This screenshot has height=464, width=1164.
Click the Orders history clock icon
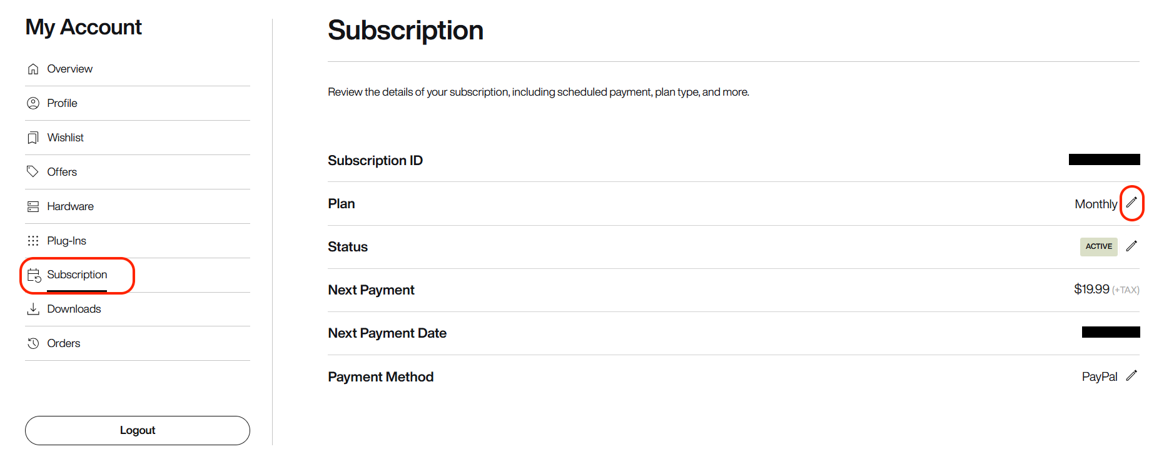(x=33, y=343)
